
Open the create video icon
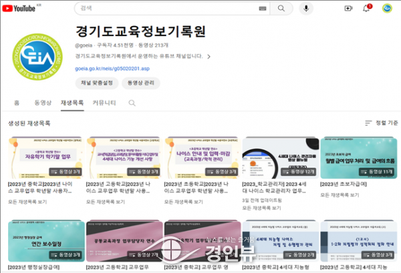point(348,9)
